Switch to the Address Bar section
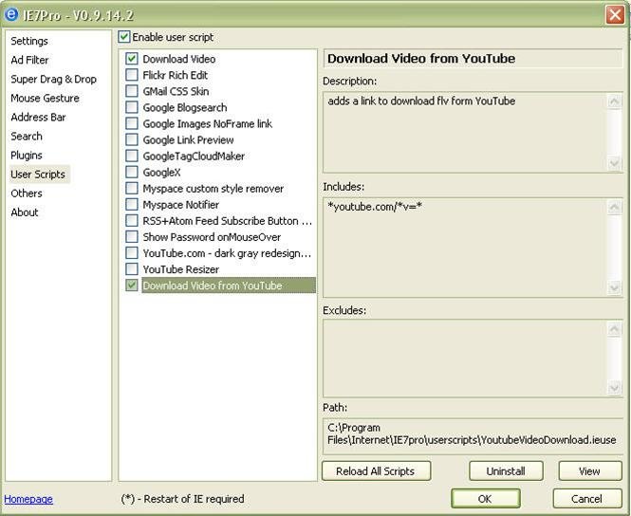 tap(38, 117)
